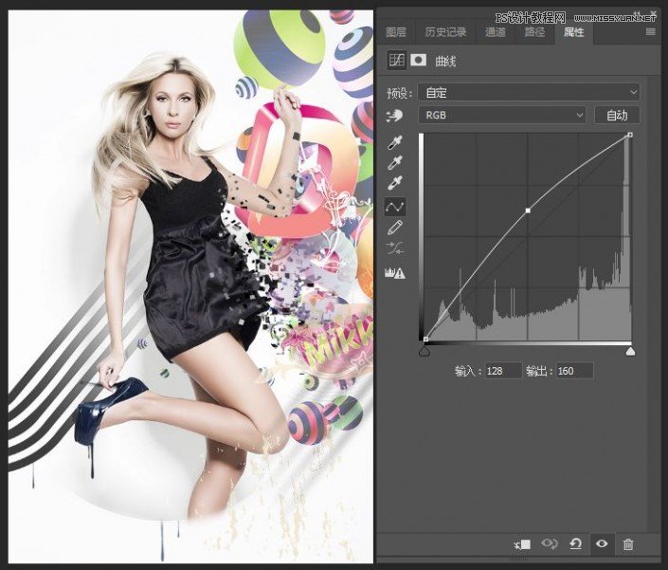Select the white point eyedropper

396,184
